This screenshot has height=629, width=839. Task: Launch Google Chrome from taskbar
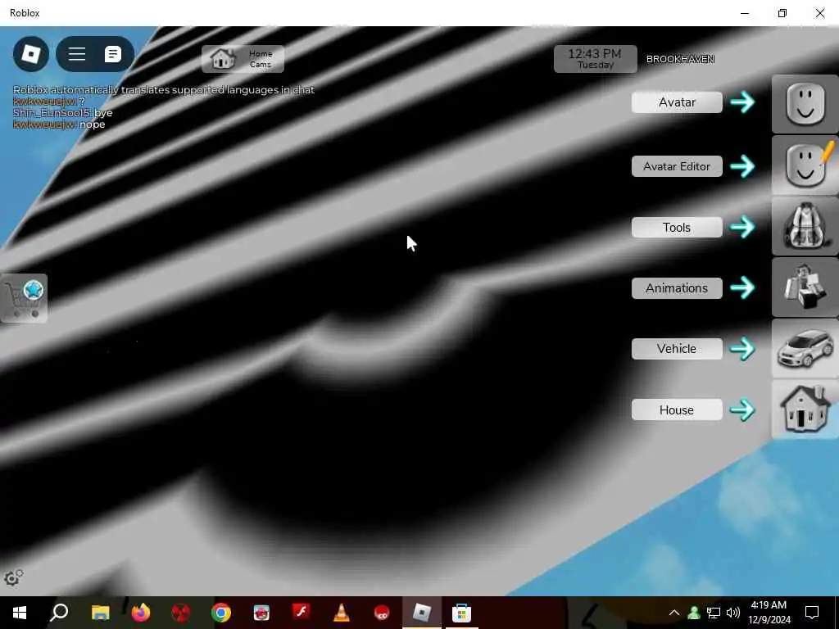pyautogui.click(x=220, y=613)
